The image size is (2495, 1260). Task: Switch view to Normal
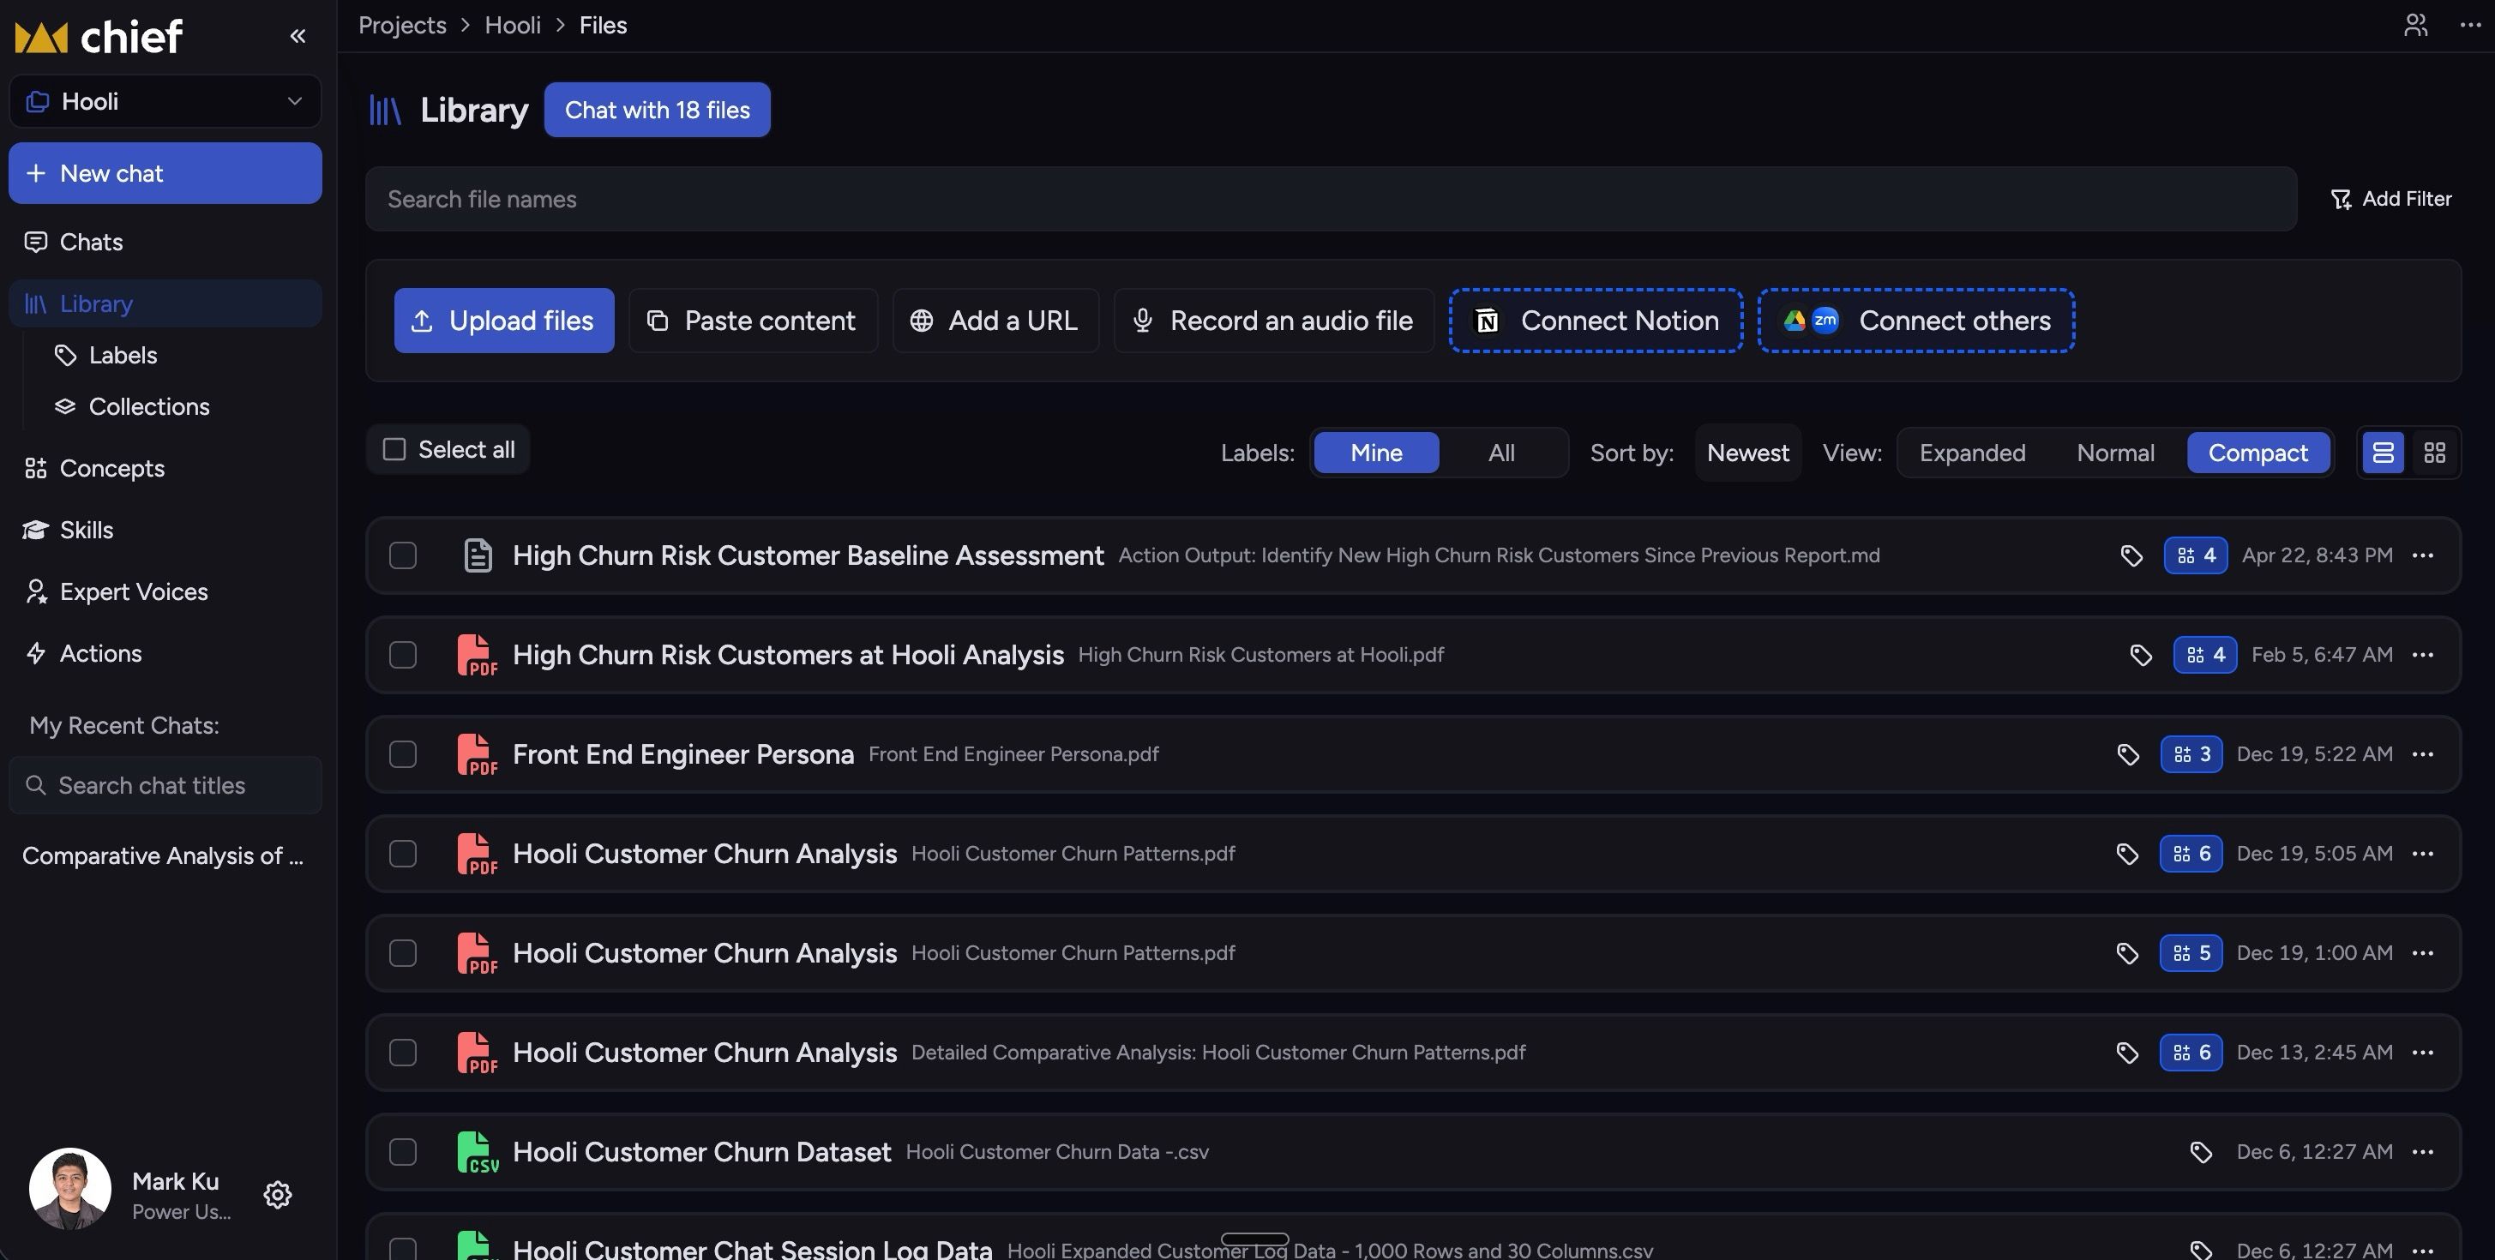[x=2115, y=453]
